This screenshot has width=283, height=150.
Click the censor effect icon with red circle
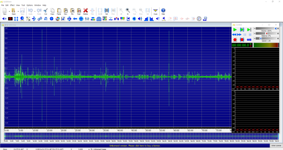point(10,19)
